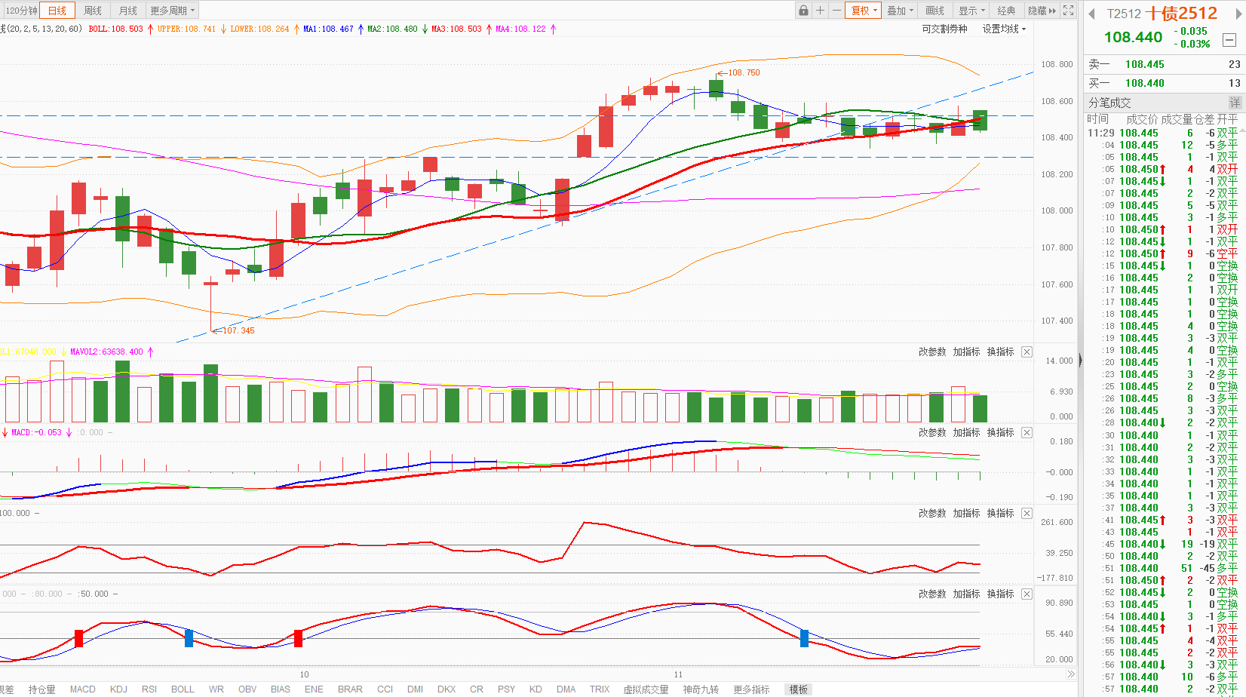Click 改参数 in the 261.600 scale panel
The width and height of the screenshot is (1246, 697).
click(x=932, y=513)
